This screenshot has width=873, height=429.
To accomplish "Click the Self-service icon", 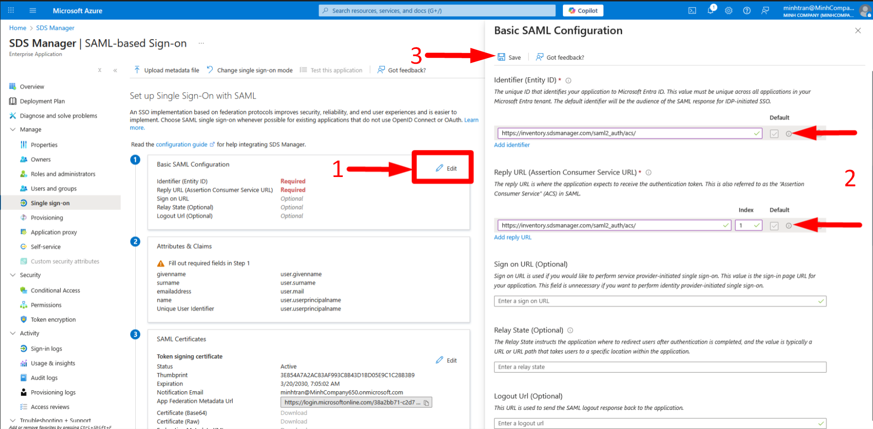I will pyautogui.click(x=24, y=246).
